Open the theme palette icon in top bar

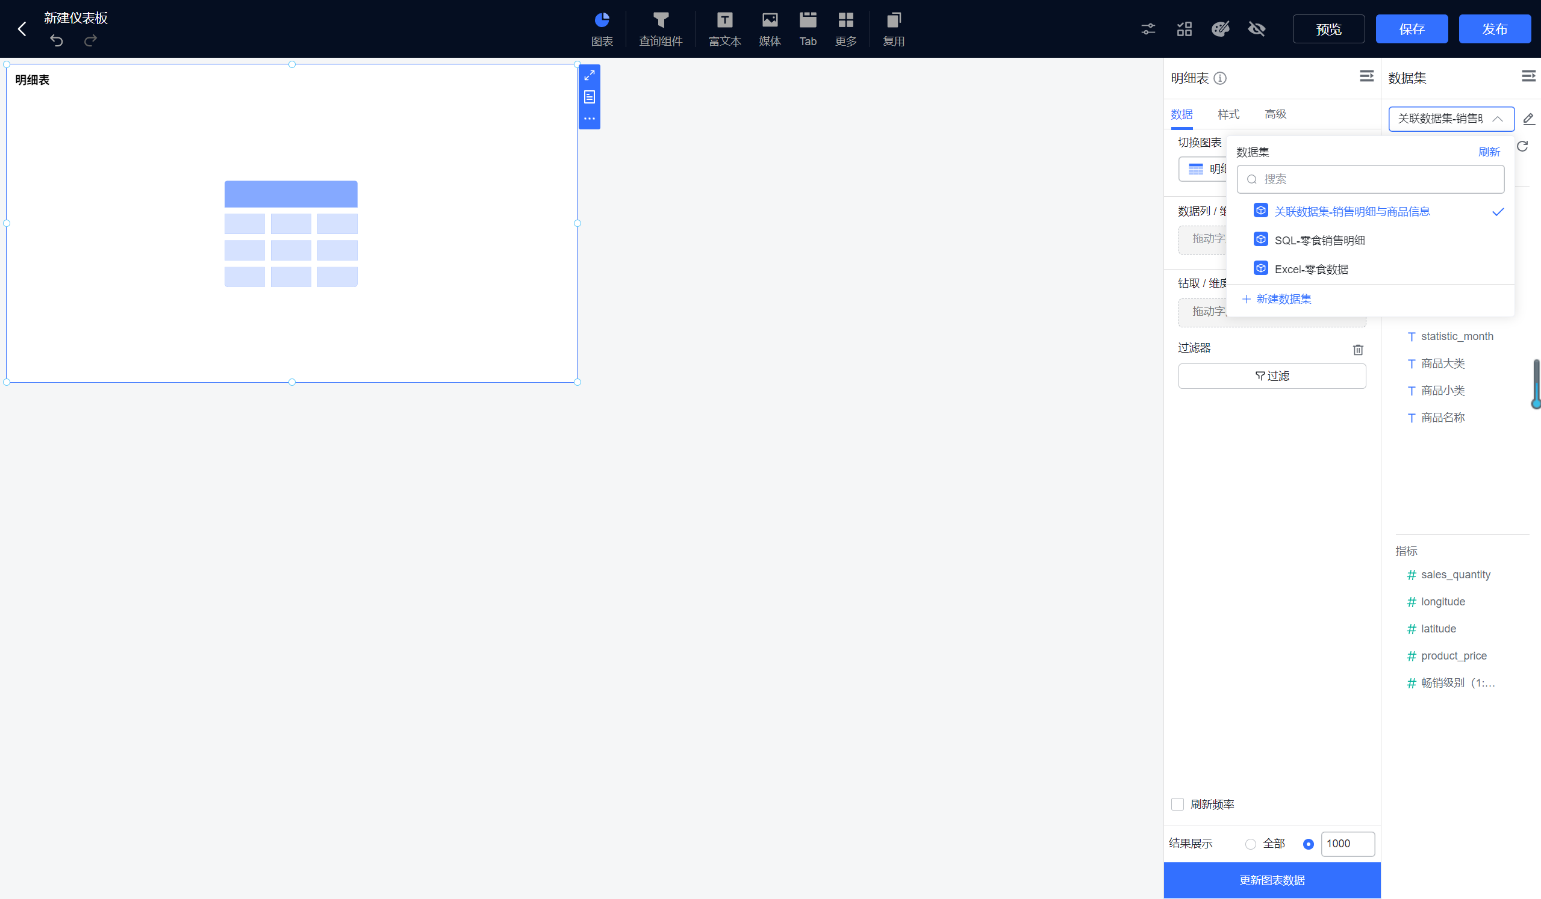[1220, 29]
